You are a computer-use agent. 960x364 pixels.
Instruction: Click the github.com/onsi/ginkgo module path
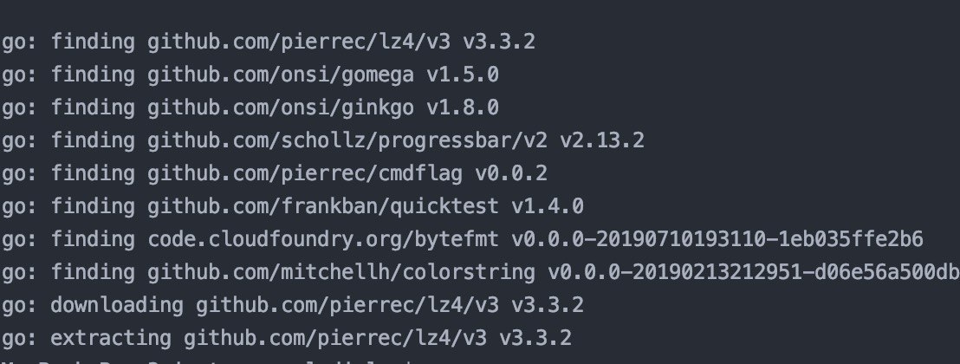(280, 107)
